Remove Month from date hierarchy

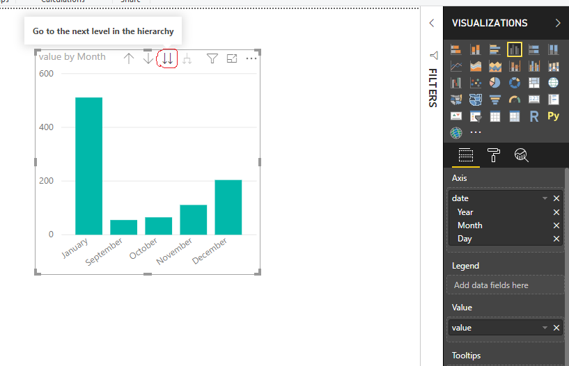point(556,225)
